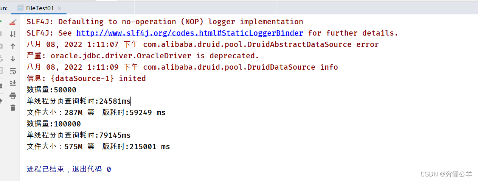Viewport: 478px width, 181px height.
Task: Click the 'SLF4J: Defaulting to no-operation' line
Action: [165, 22]
